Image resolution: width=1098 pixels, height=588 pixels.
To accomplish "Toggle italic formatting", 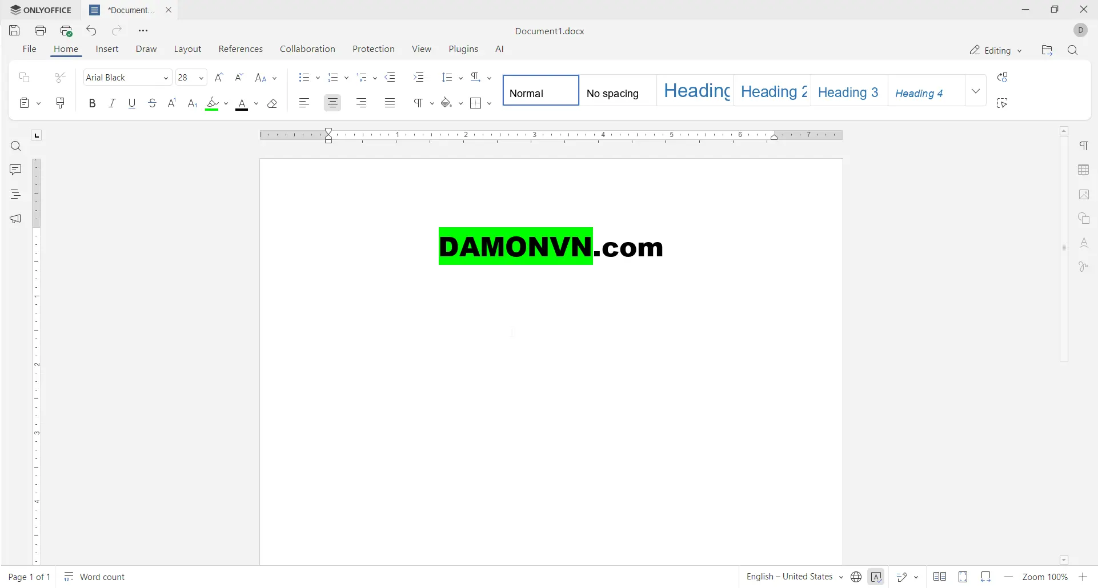I will [112, 103].
